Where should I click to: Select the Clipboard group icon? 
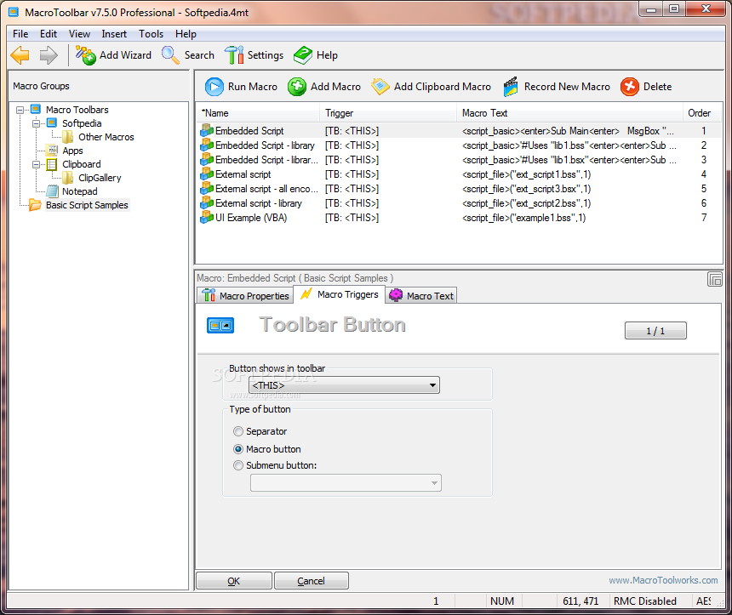[52, 164]
